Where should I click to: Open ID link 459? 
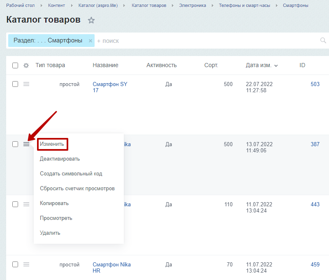(x=315, y=264)
